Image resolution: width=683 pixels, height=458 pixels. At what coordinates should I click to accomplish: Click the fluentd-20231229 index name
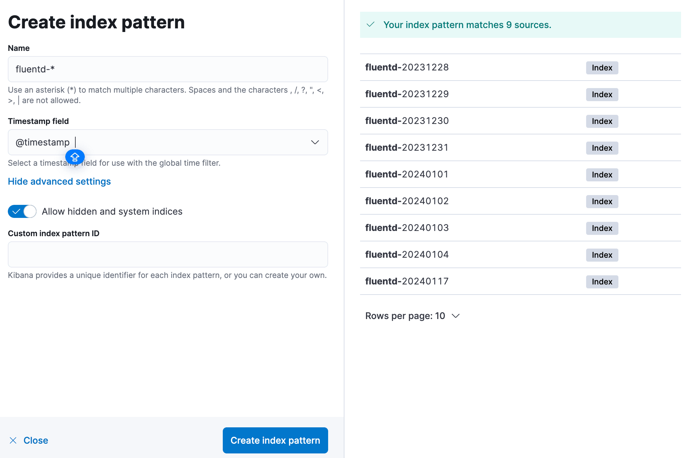coord(407,94)
